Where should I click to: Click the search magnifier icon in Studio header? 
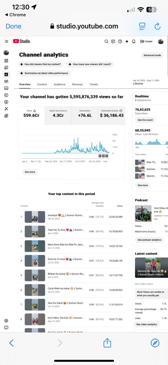click(x=106, y=41)
